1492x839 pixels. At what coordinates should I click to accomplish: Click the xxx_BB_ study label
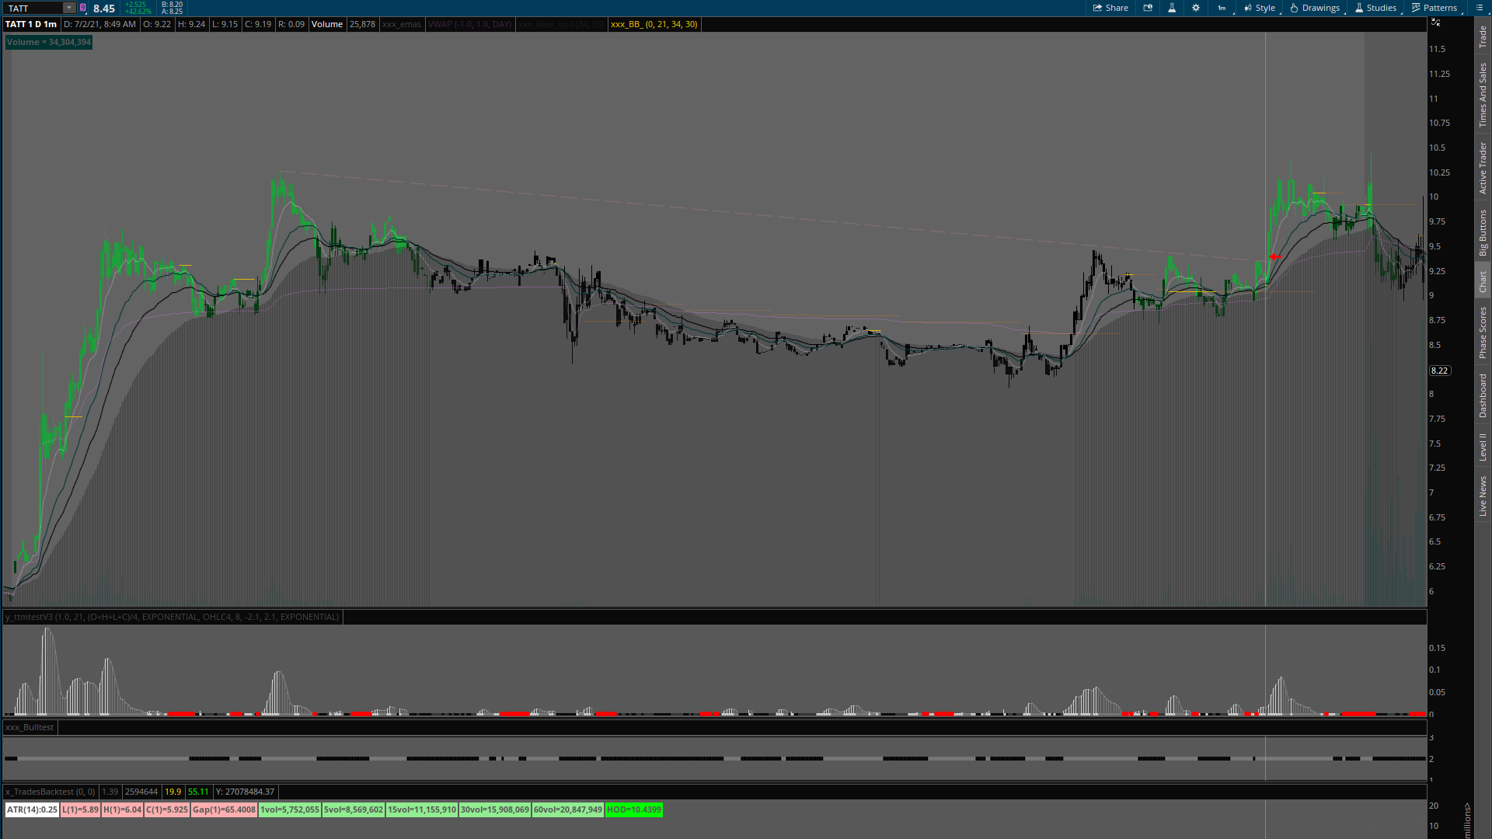(x=654, y=24)
